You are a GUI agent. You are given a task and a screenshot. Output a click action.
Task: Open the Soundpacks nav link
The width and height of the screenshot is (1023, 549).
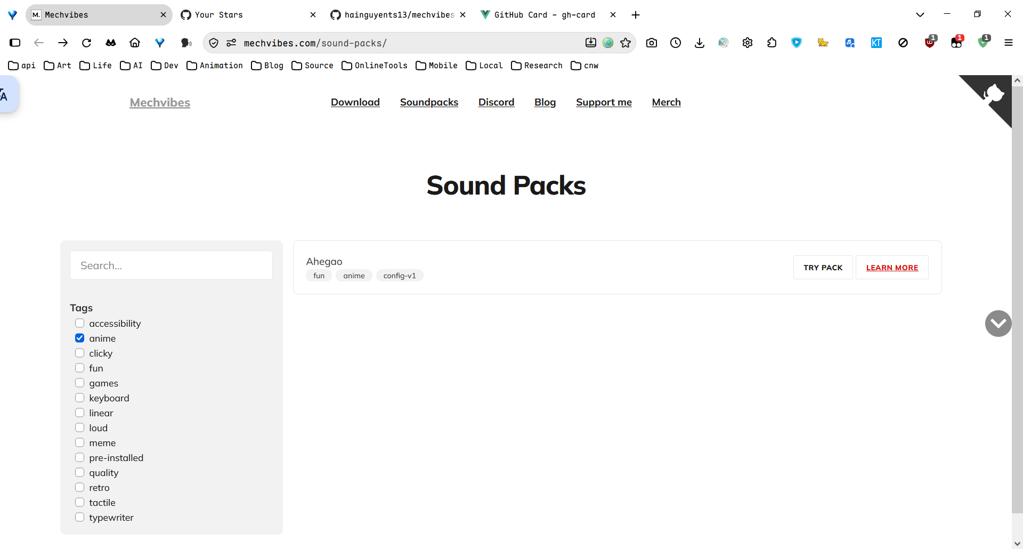pyautogui.click(x=429, y=102)
